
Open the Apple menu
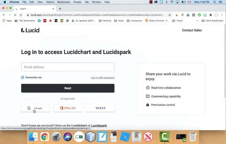tap(5, 2)
